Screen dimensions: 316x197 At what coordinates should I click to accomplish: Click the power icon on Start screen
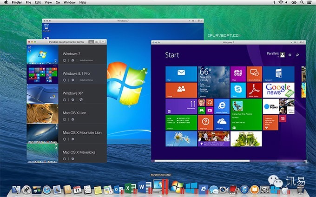[x=290, y=55]
